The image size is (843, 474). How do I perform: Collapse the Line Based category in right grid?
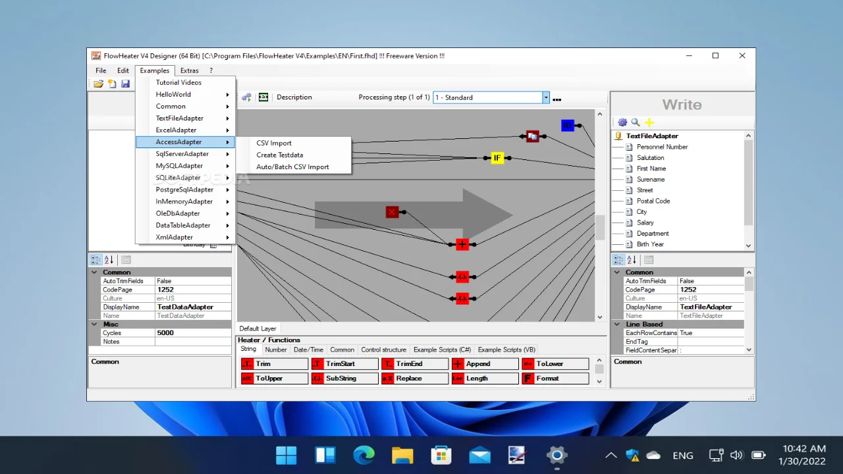coord(617,324)
